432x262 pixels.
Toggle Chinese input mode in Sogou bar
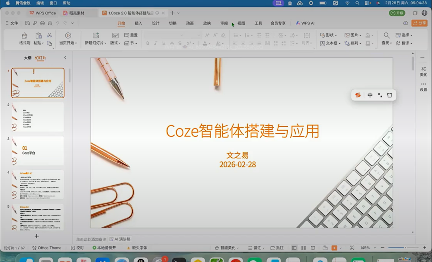click(370, 95)
